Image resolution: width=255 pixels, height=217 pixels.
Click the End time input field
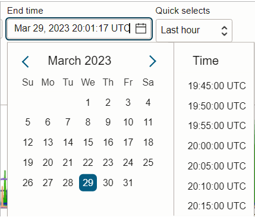79,29
